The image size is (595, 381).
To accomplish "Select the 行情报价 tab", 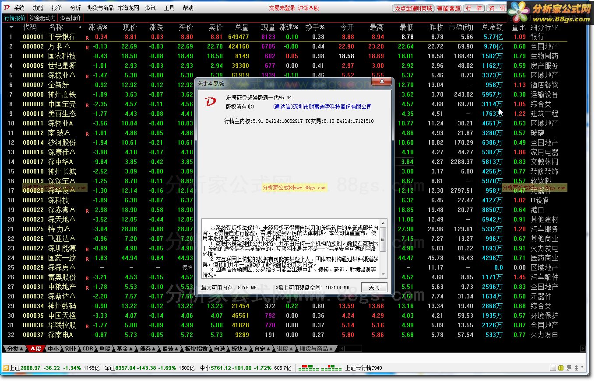I will click(15, 18).
